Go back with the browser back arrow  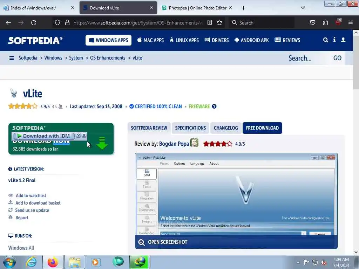click(x=8, y=23)
